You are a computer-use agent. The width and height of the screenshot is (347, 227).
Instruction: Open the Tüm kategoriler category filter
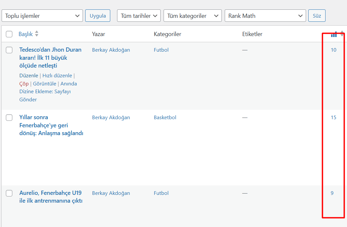click(x=193, y=16)
